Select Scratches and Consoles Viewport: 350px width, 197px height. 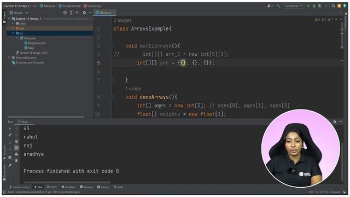(x=28, y=62)
